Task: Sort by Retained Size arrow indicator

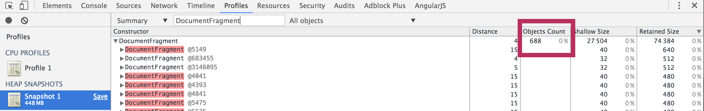Action: (699, 32)
